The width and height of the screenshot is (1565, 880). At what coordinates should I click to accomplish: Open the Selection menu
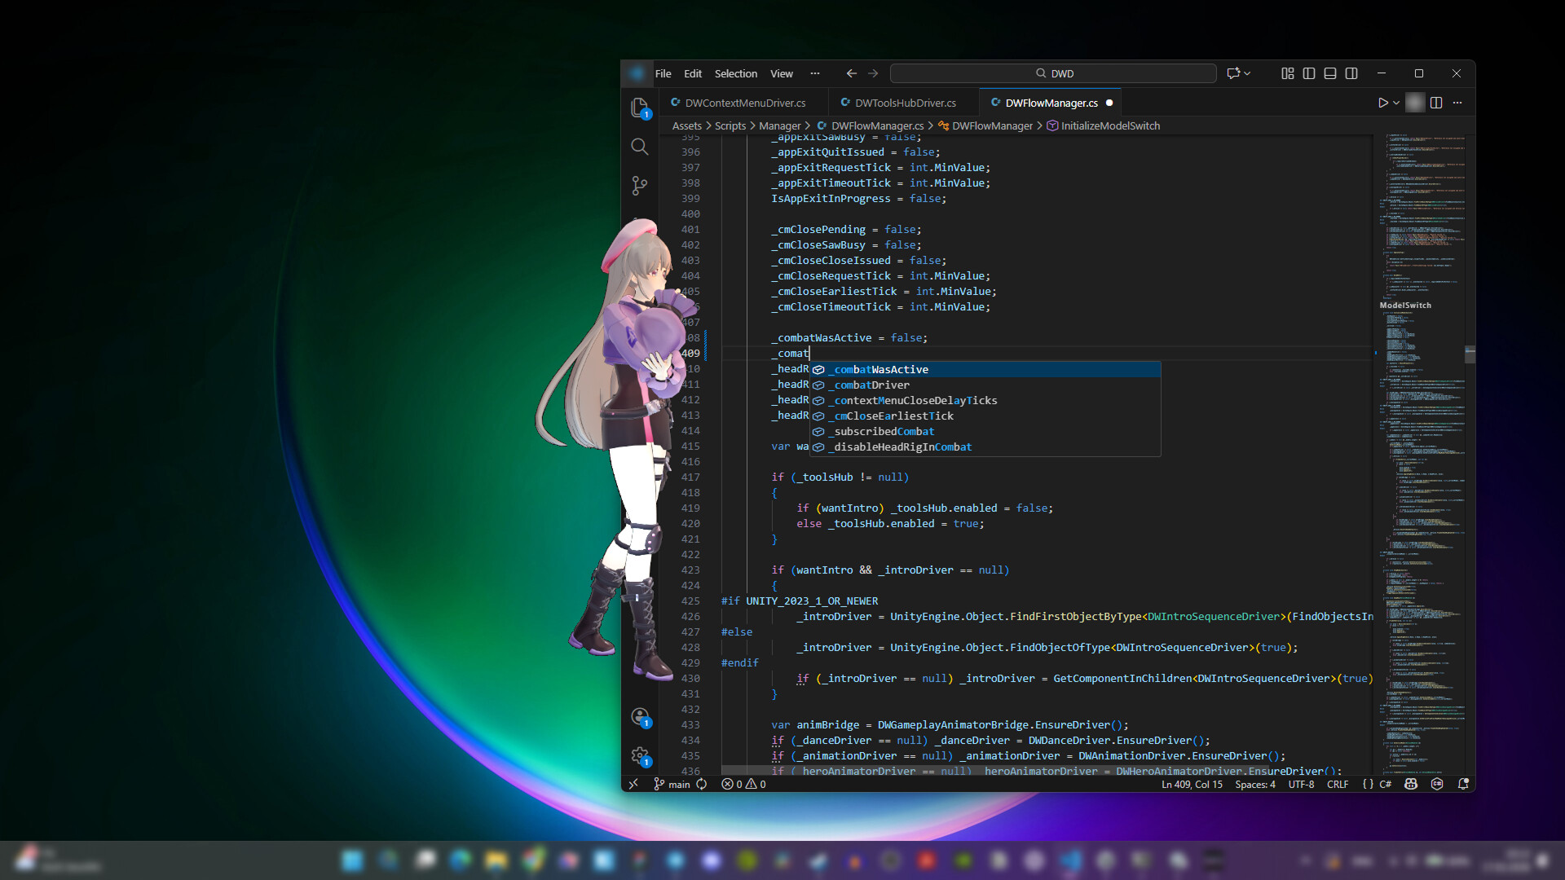tap(736, 73)
